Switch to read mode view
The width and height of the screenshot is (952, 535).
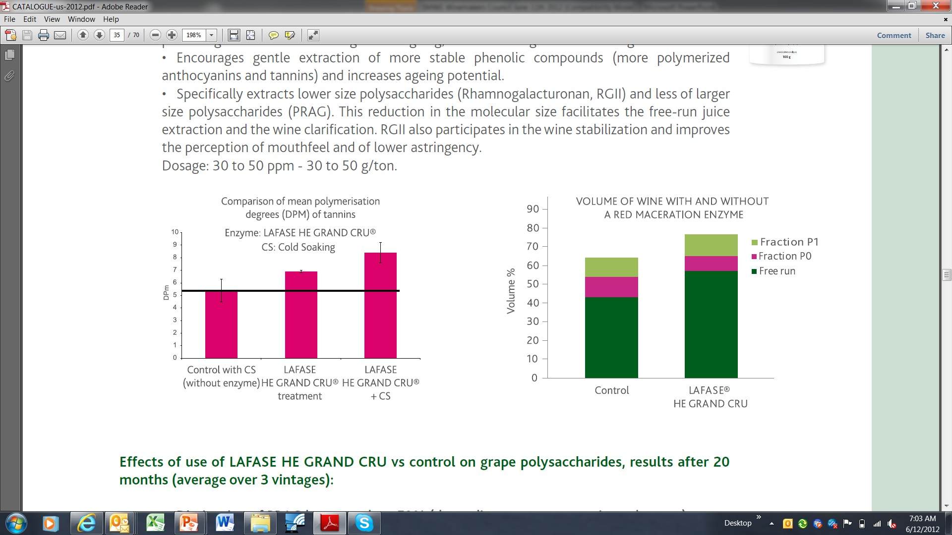(313, 35)
